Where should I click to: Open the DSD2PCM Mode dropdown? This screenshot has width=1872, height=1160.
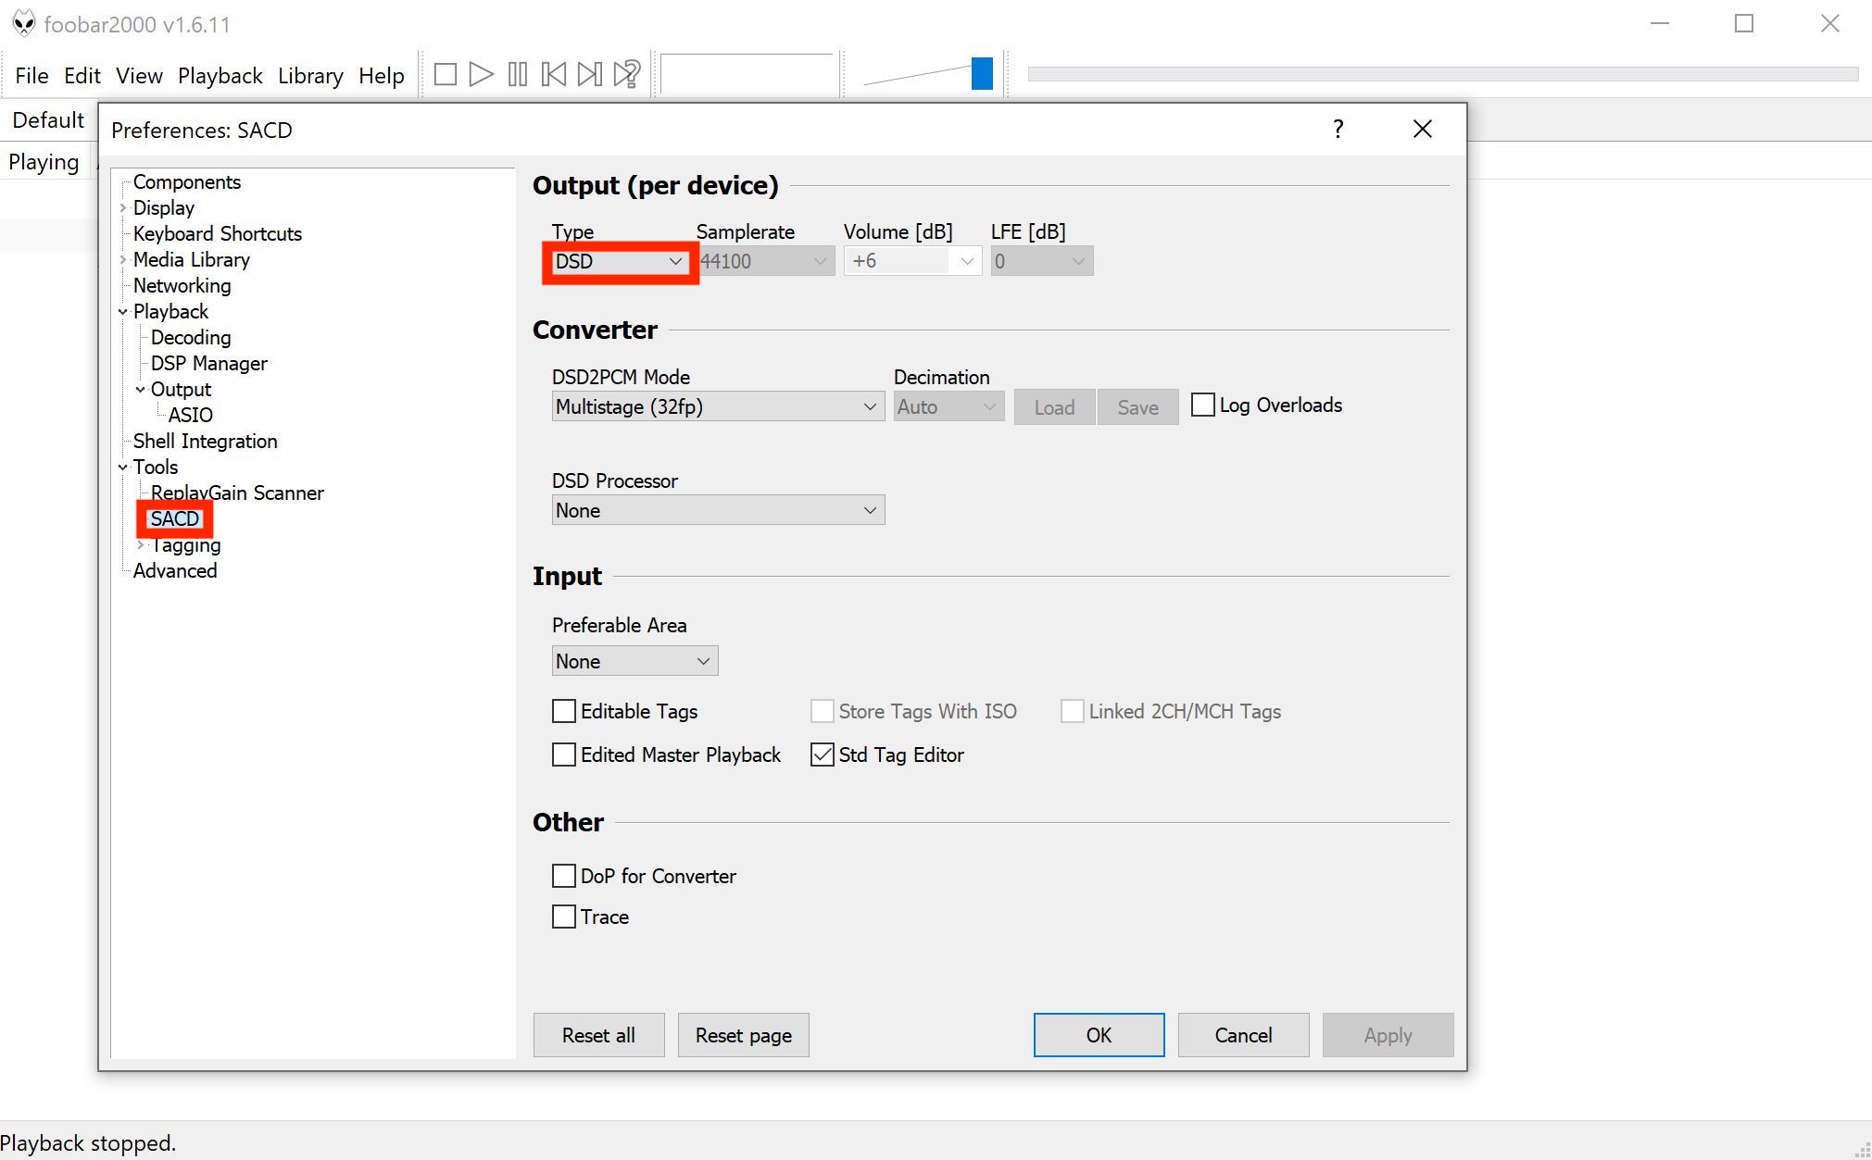pyautogui.click(x=718, y=406)
